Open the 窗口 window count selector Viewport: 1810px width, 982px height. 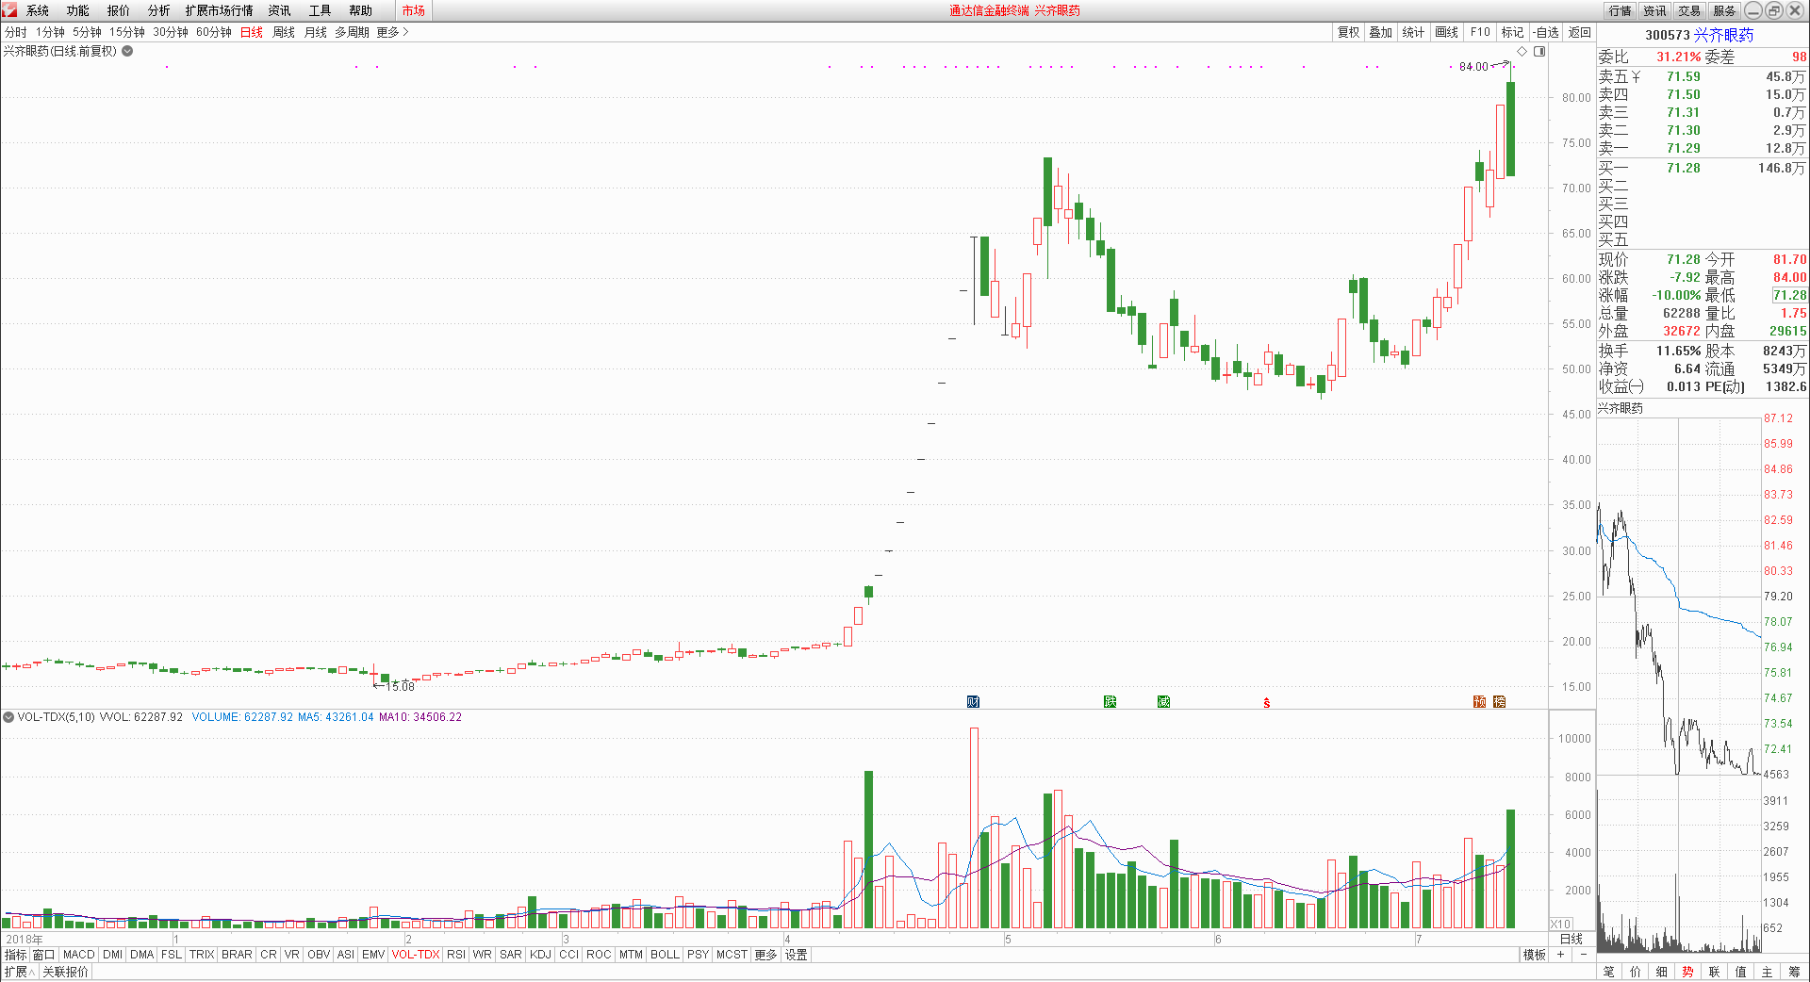(44, 955)
